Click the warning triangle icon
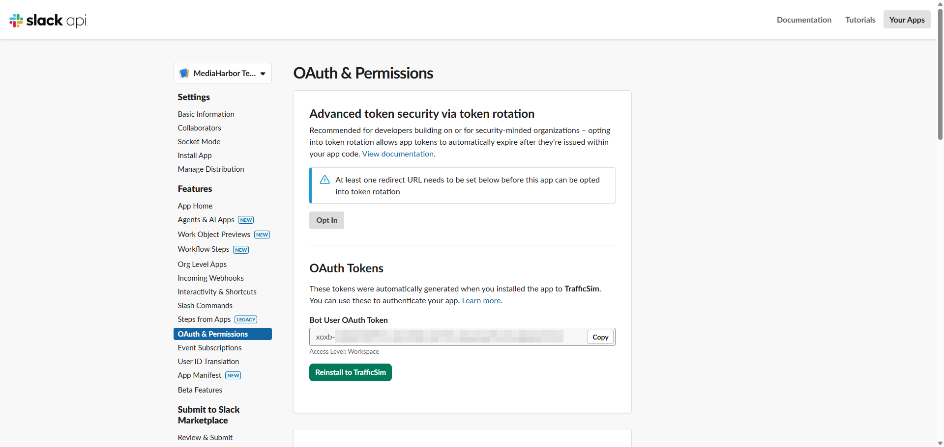Screen dimensions: 944x447 click(x=324, y=180)
